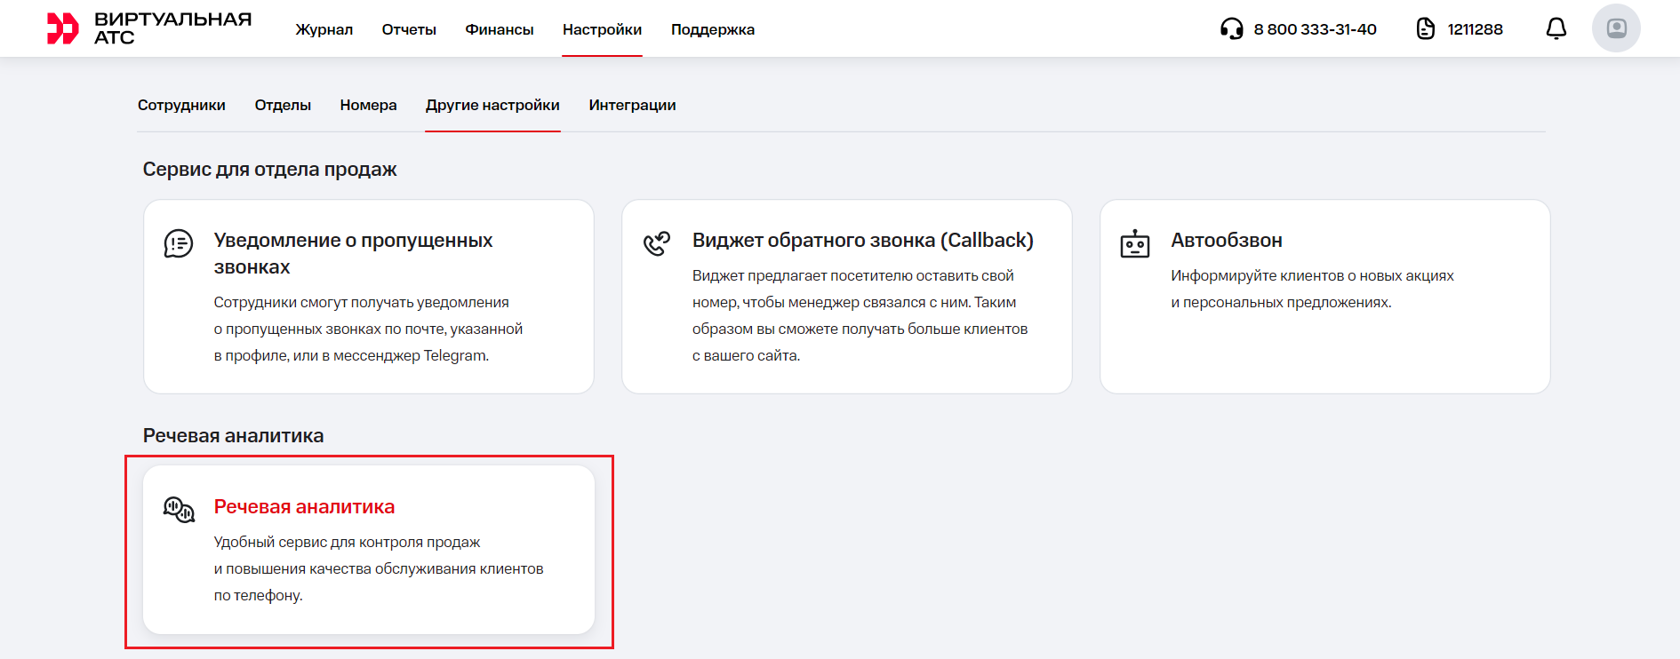
Task: Select the Номера tab
Action: tap(368, 105)
